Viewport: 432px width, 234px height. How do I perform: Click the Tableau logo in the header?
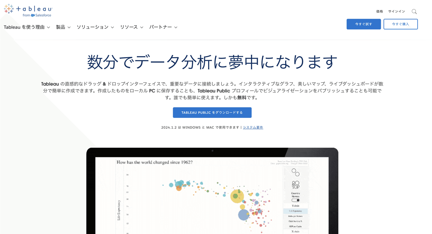[x=27, y=10]
